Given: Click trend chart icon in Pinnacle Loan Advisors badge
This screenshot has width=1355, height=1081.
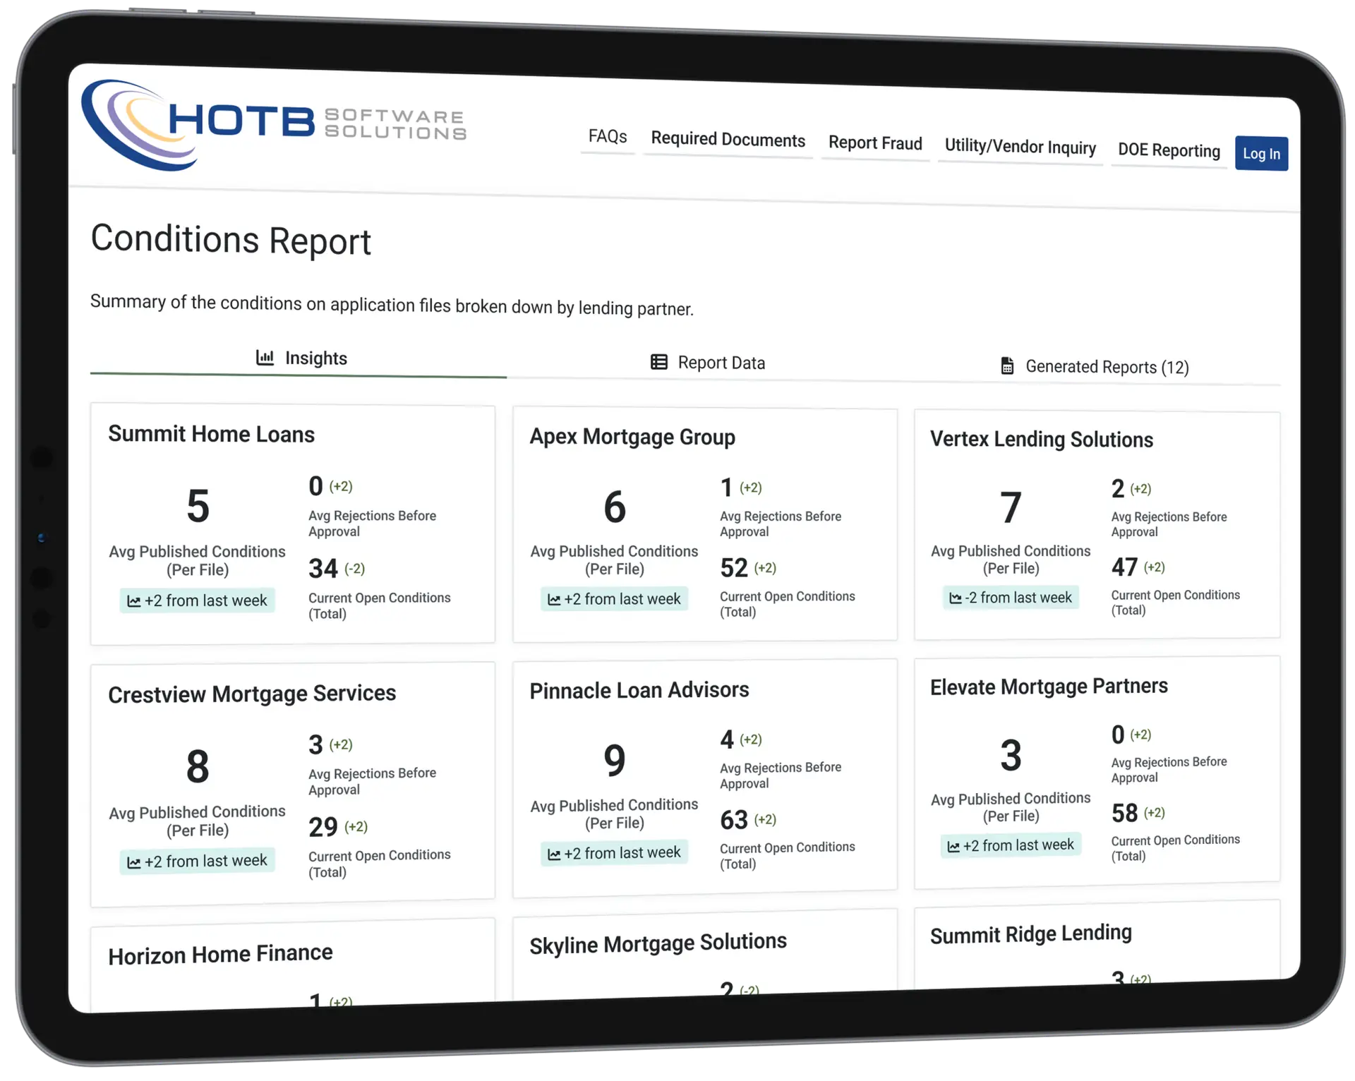Looking at the screenshot, I should (554, 854).
